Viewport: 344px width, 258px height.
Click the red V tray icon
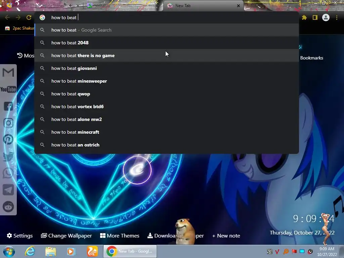(277, 251)
